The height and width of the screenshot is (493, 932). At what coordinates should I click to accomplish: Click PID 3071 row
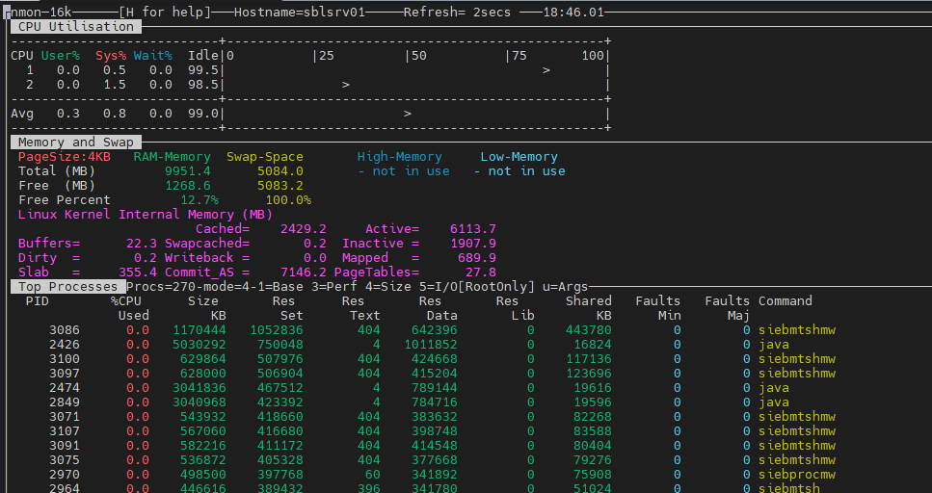pyautogui.click(x=442, y=416)
